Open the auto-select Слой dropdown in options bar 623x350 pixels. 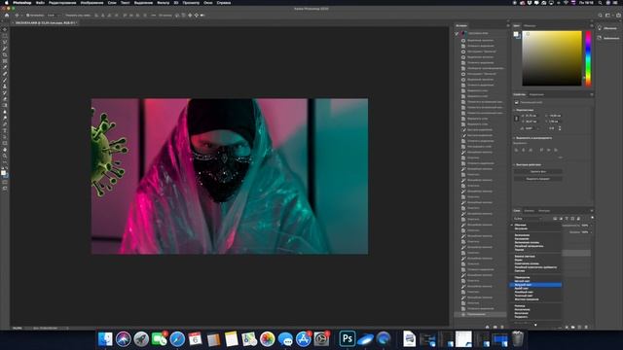(x=54, y=16)
